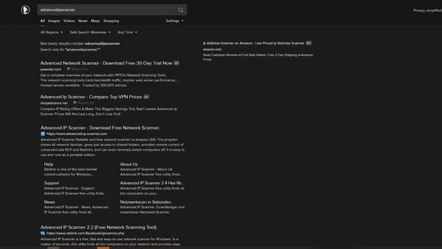Click the speech bubble icon beside paessler.com

pos(68,69)
